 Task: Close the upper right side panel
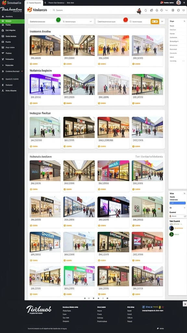click(184, 21)
